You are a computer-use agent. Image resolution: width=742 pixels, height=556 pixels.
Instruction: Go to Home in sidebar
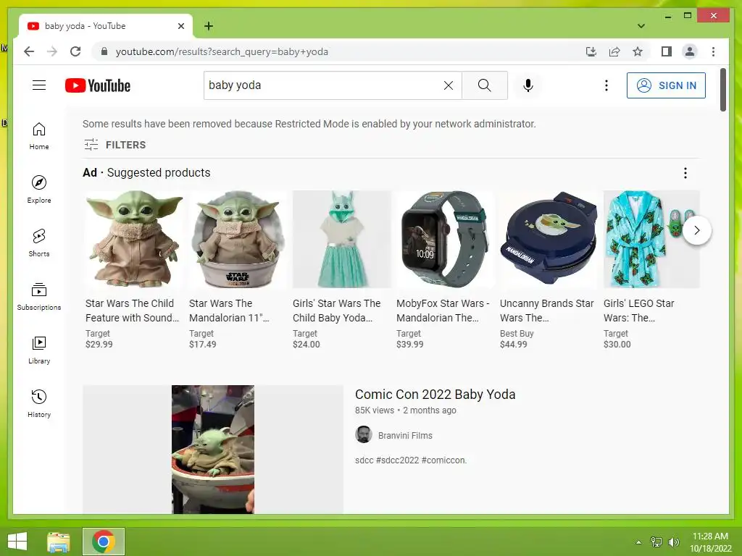(x=39, y=136)
